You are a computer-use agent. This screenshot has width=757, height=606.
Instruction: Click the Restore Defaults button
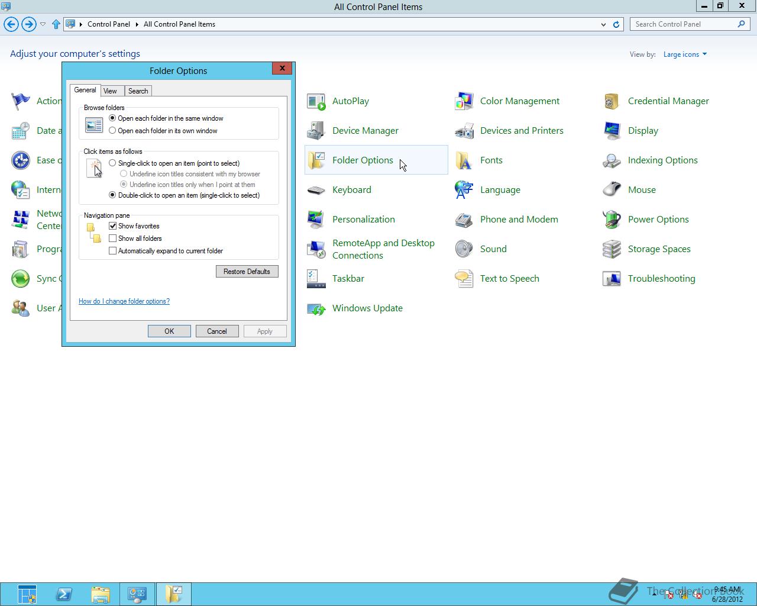247,272
